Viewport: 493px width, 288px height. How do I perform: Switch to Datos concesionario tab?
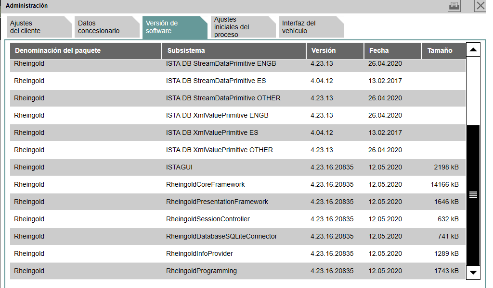click(x=107, y=27)
